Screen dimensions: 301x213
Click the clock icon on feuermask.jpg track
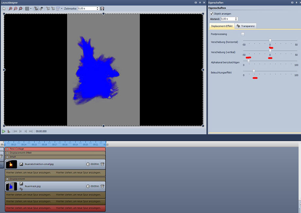pyautogui.click(x=88, y=186)
